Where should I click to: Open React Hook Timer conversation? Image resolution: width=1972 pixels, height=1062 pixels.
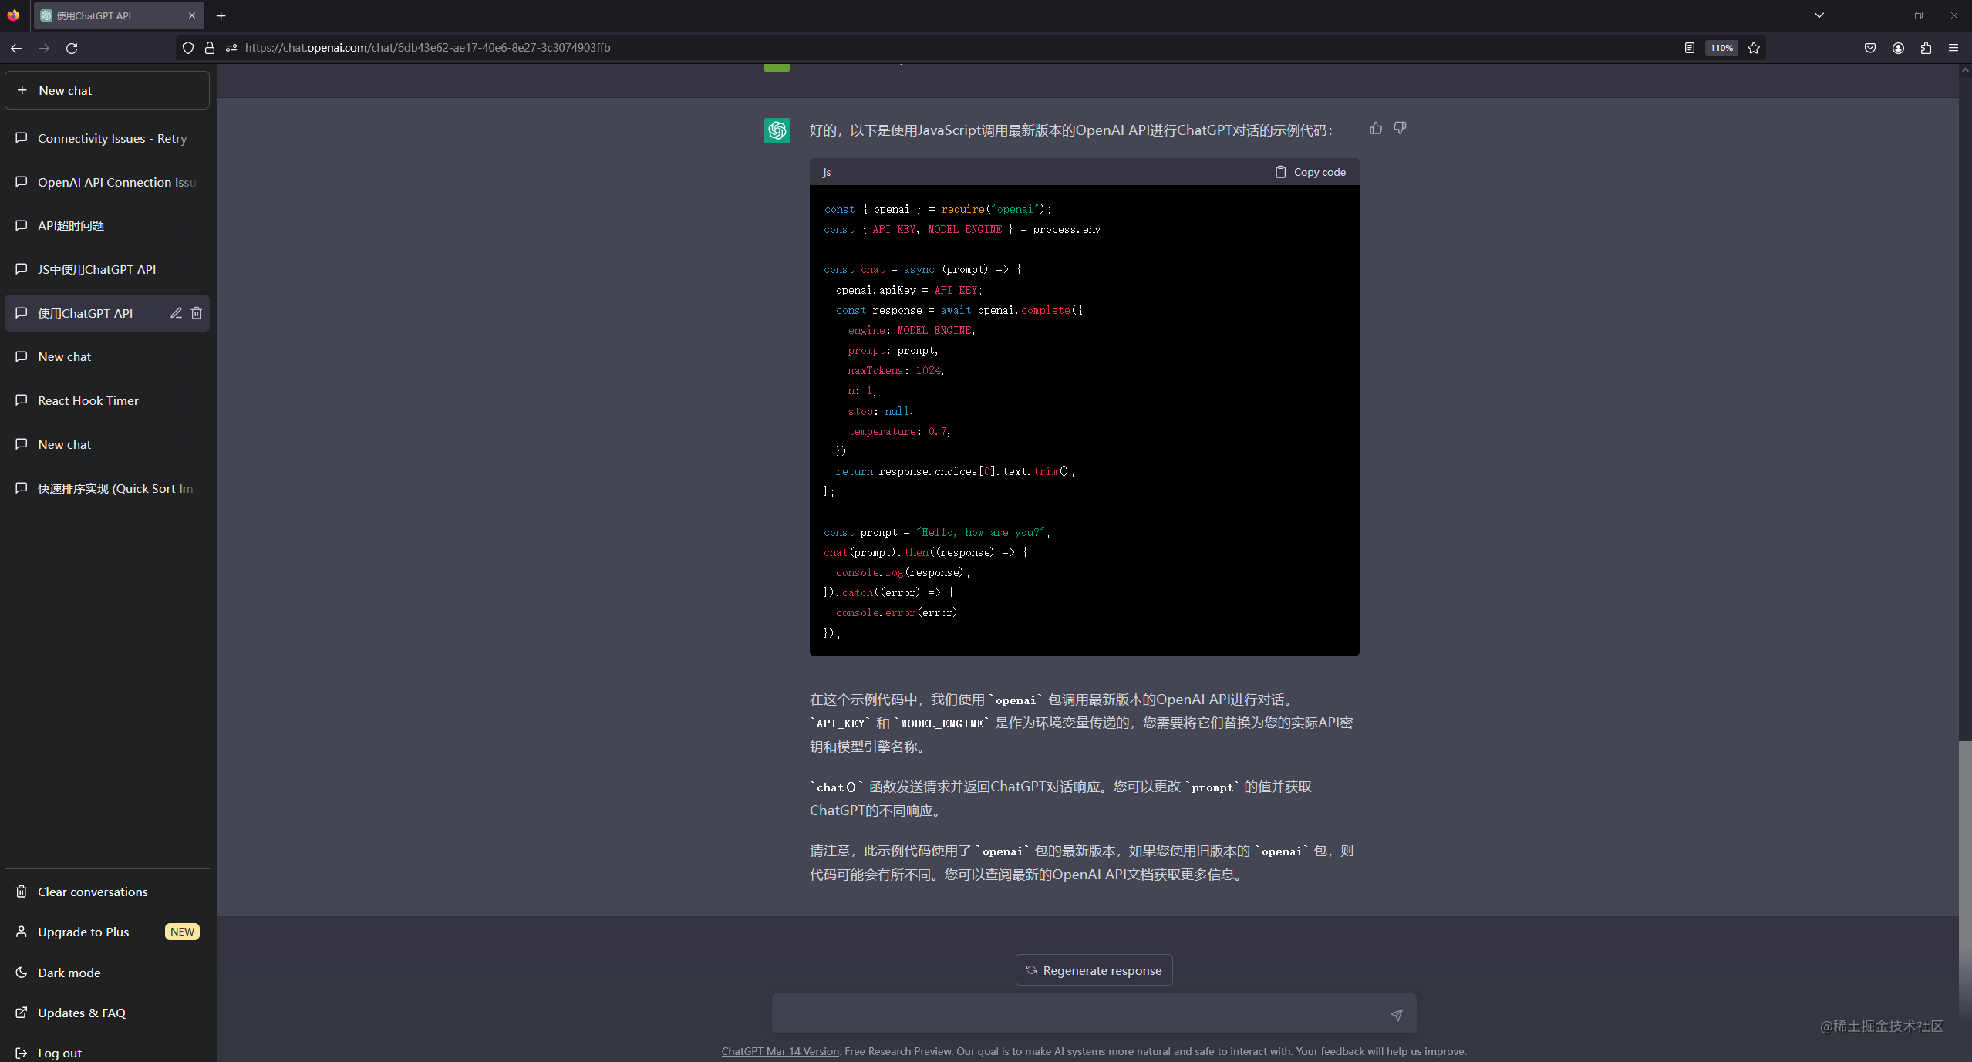tap(107, 400)
